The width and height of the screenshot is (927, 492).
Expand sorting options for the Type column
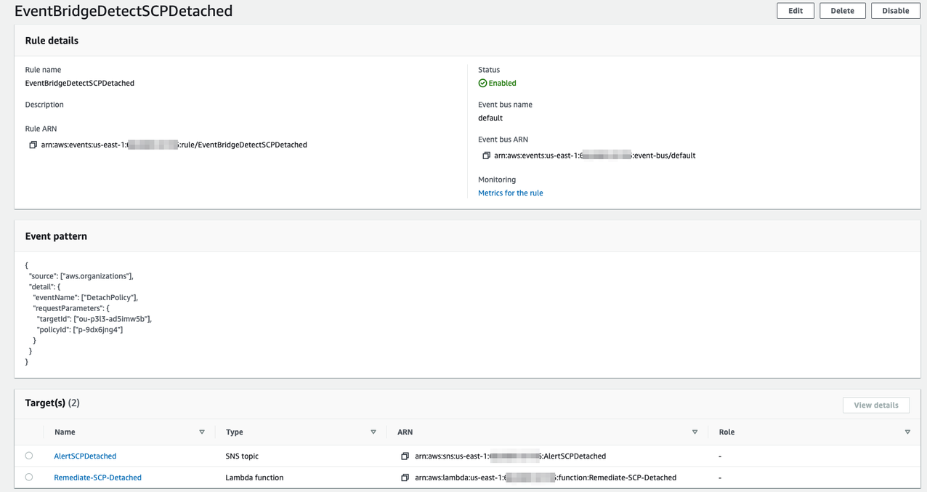(373, 432)
